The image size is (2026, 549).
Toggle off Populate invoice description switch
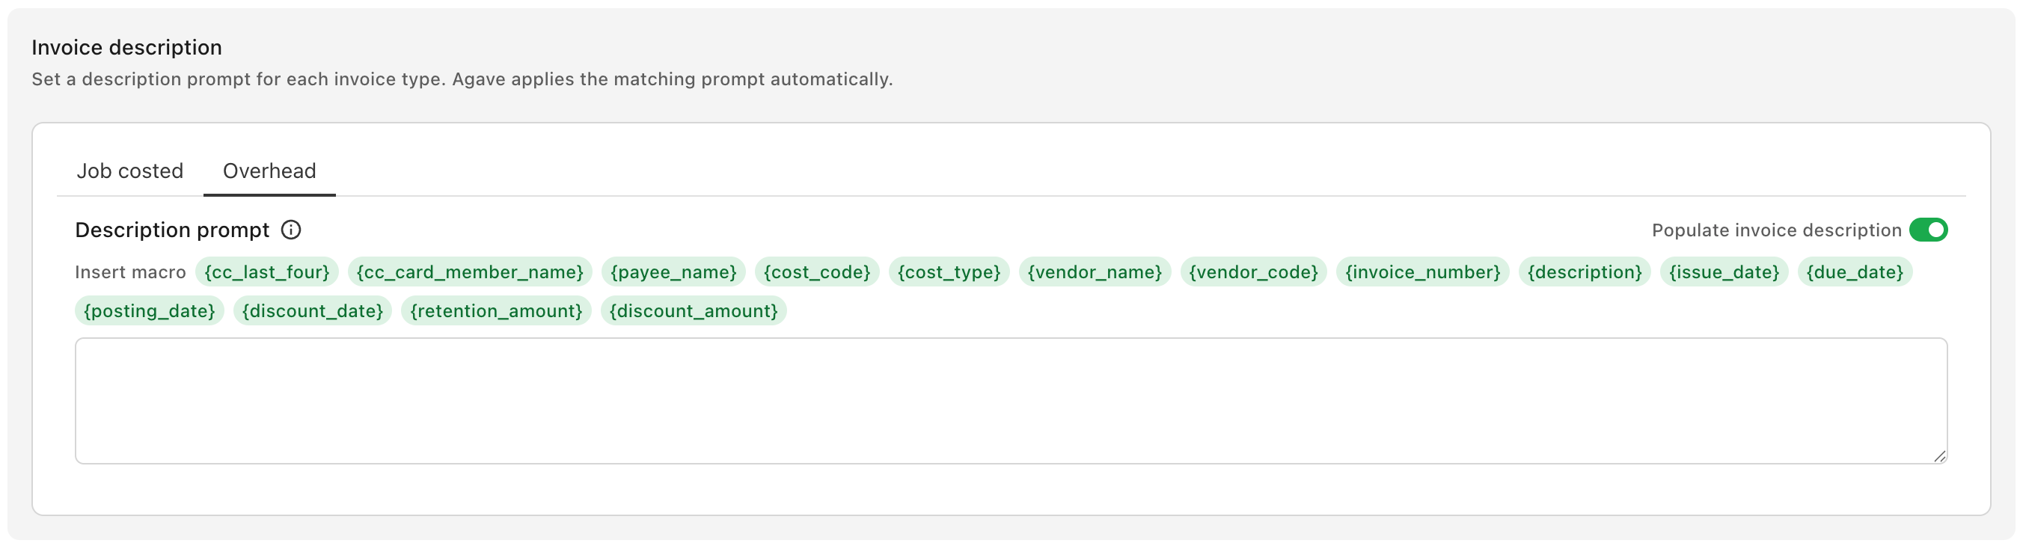coord(1928,230)
